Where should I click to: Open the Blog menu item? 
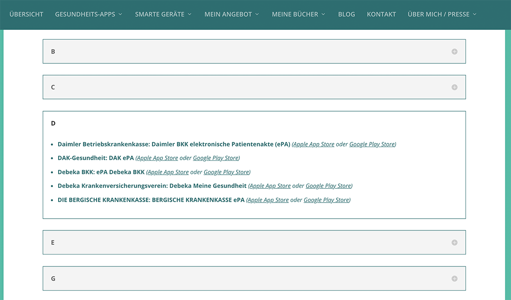point(346,14)
